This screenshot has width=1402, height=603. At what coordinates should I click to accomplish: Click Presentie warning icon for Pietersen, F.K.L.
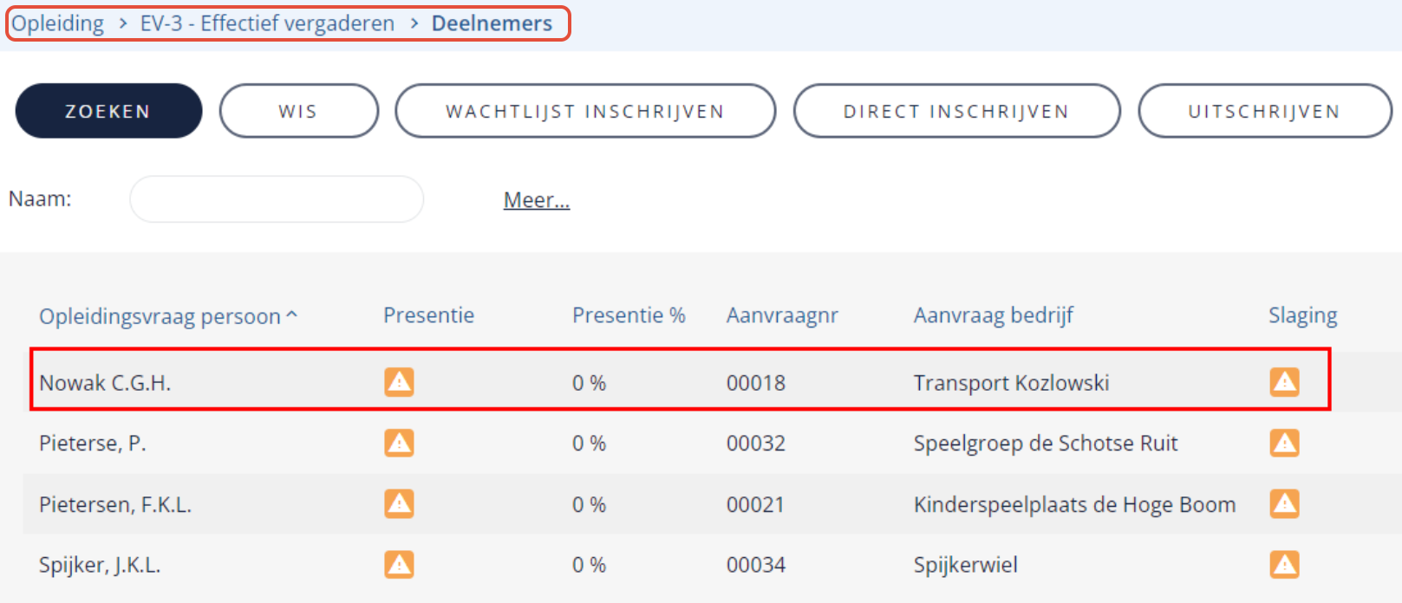399,503
